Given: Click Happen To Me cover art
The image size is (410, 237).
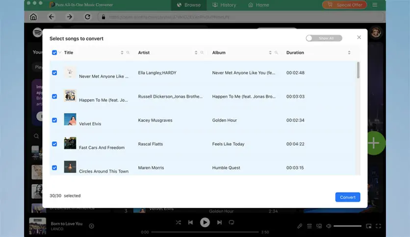Looking at the screenshot, I should click(x=70, y=95).
